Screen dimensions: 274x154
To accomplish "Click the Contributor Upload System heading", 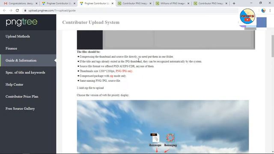I will [91, 22].
